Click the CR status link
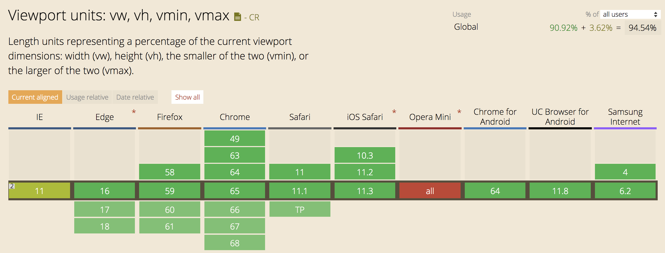This screenshot has width=665, height=253. click(254, 17)
